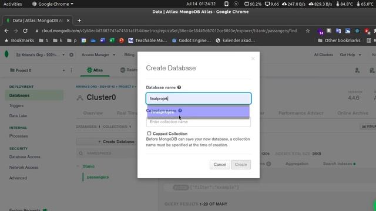The image size is (376, 211).
Task: Open the Other bookmarks folder
Action: click(339, 40)
